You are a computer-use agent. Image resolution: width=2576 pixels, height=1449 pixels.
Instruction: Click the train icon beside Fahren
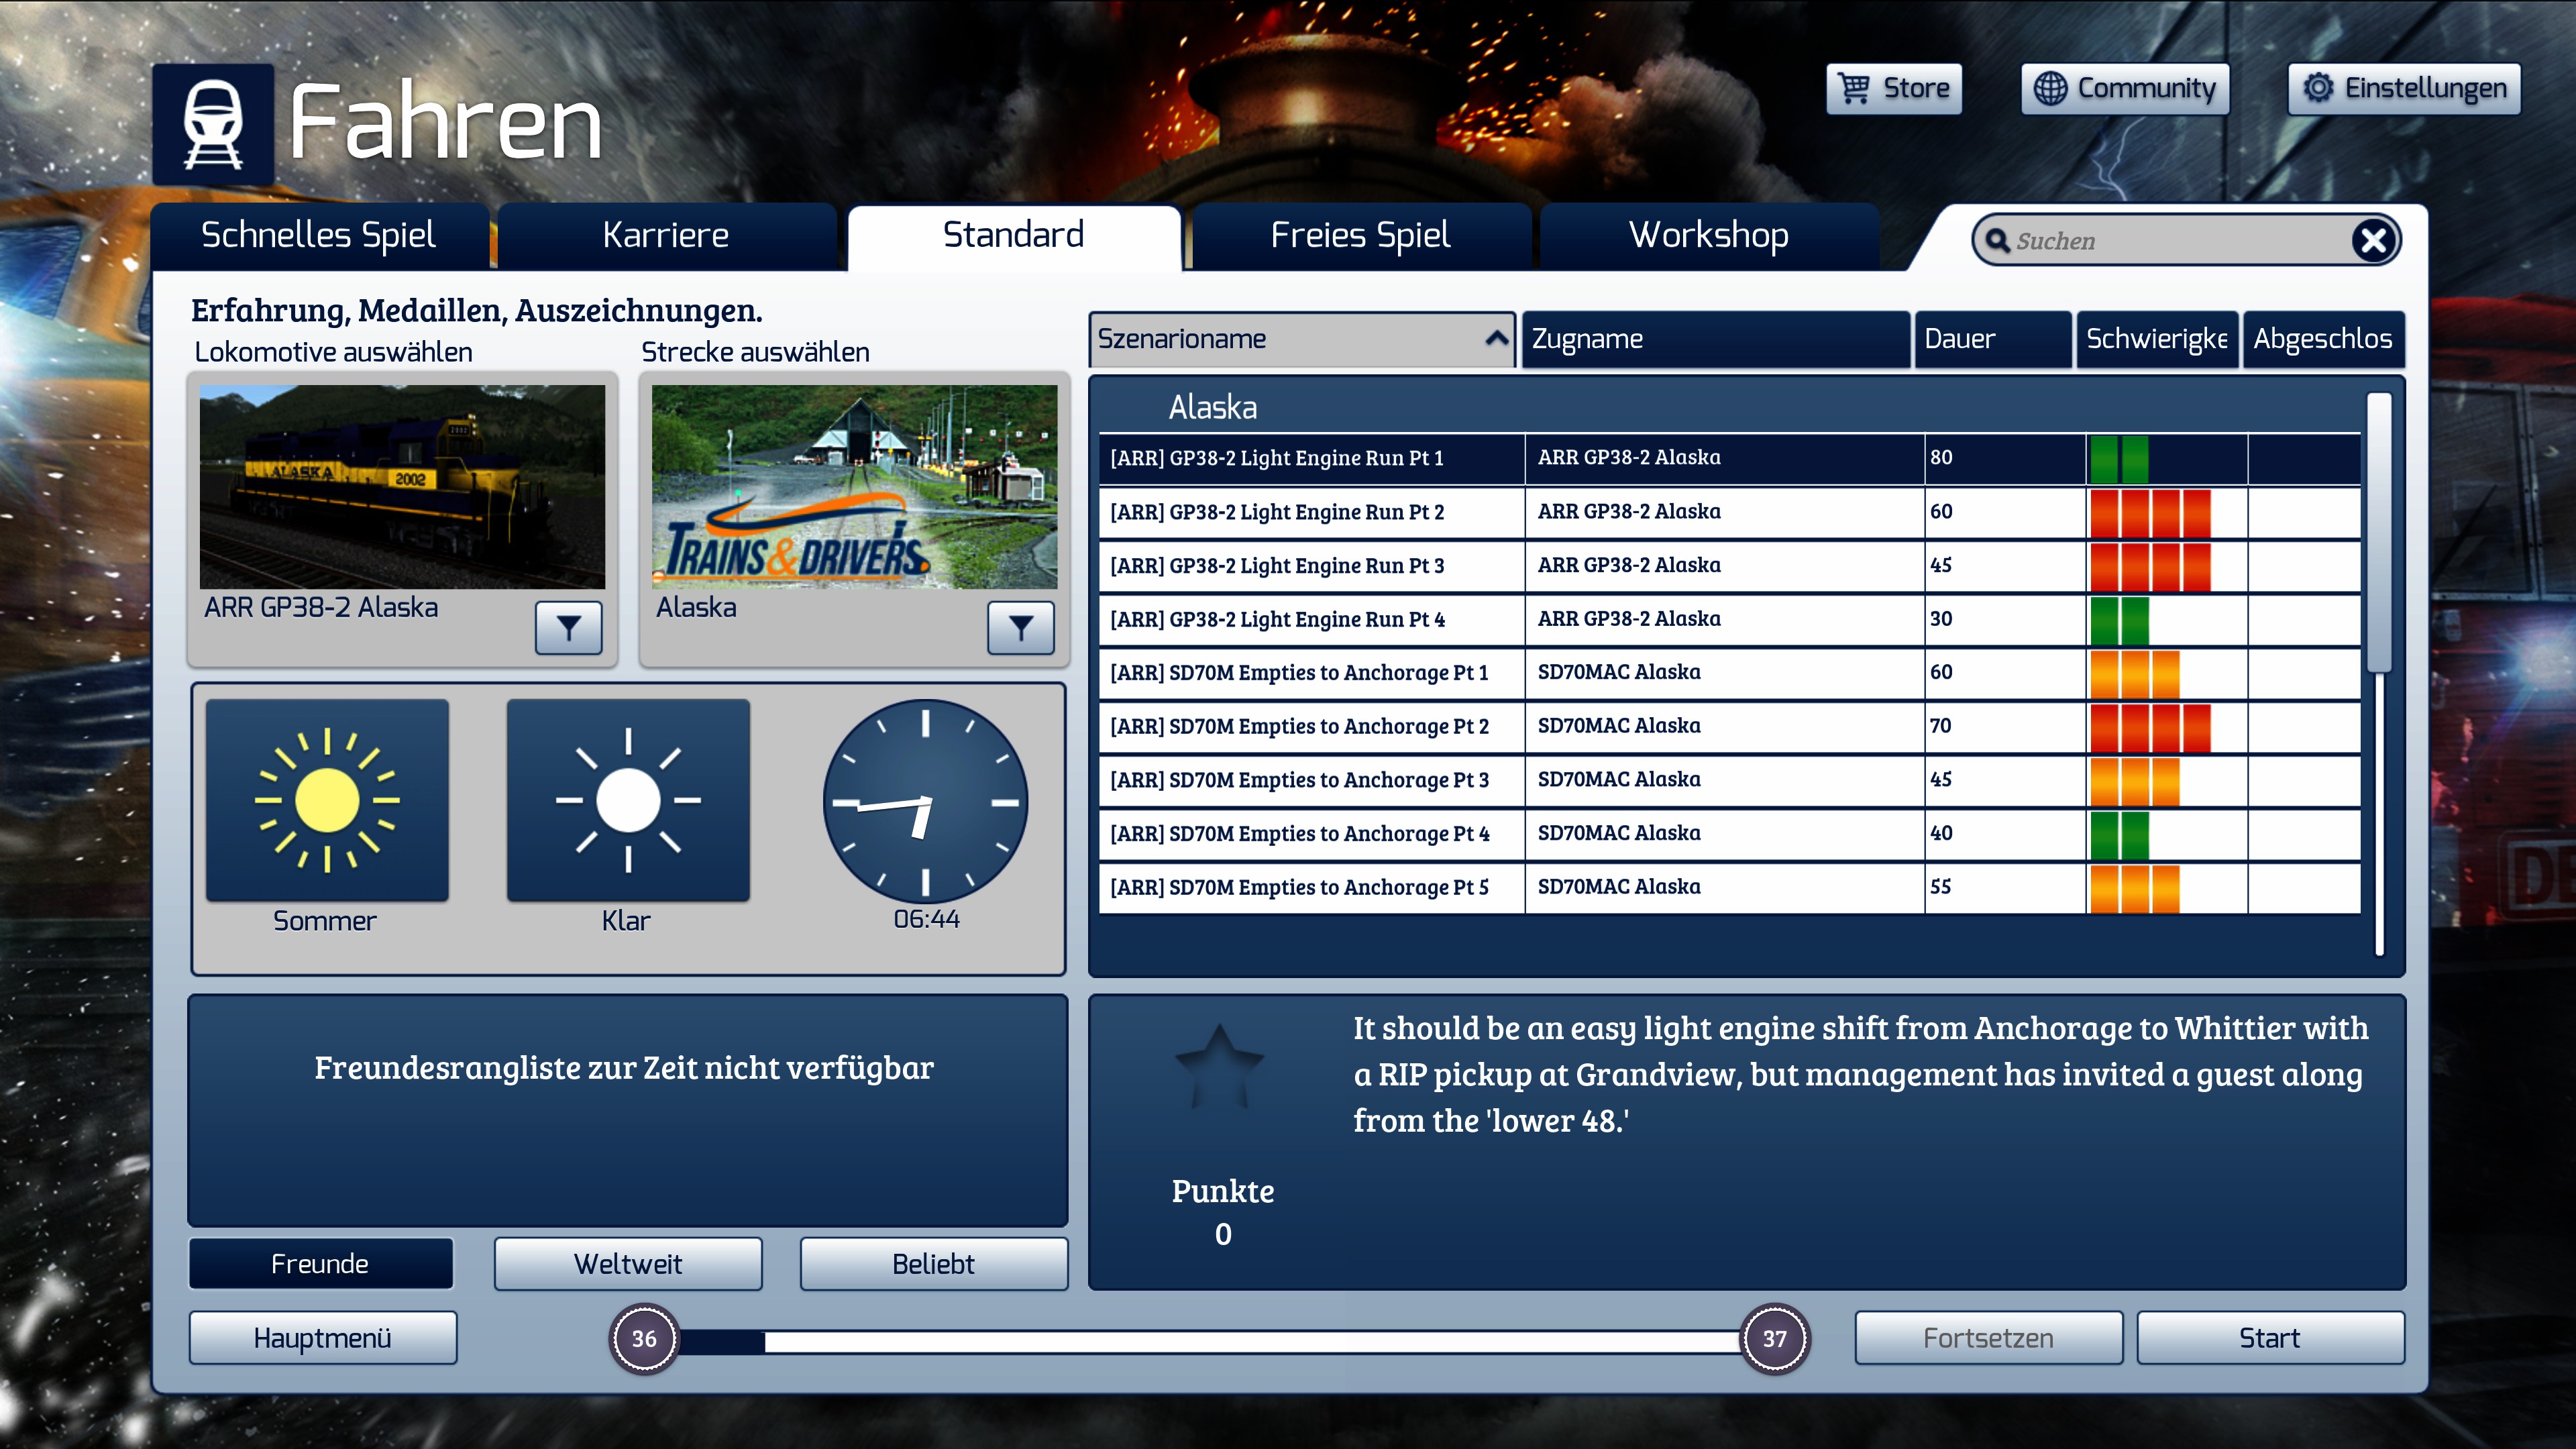213,124
